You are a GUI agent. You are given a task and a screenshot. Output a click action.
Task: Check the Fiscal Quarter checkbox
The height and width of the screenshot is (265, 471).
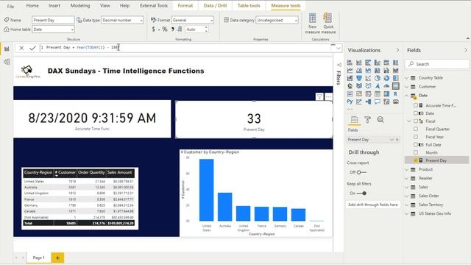tap(416, 129)
